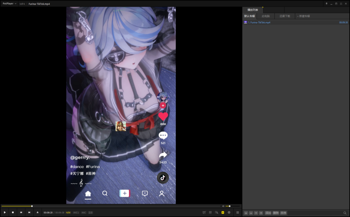The width and height of the screenshot is (350, 217).
Task: Open the 迅雷下载 tab
Action: click(x=285, y=16)
